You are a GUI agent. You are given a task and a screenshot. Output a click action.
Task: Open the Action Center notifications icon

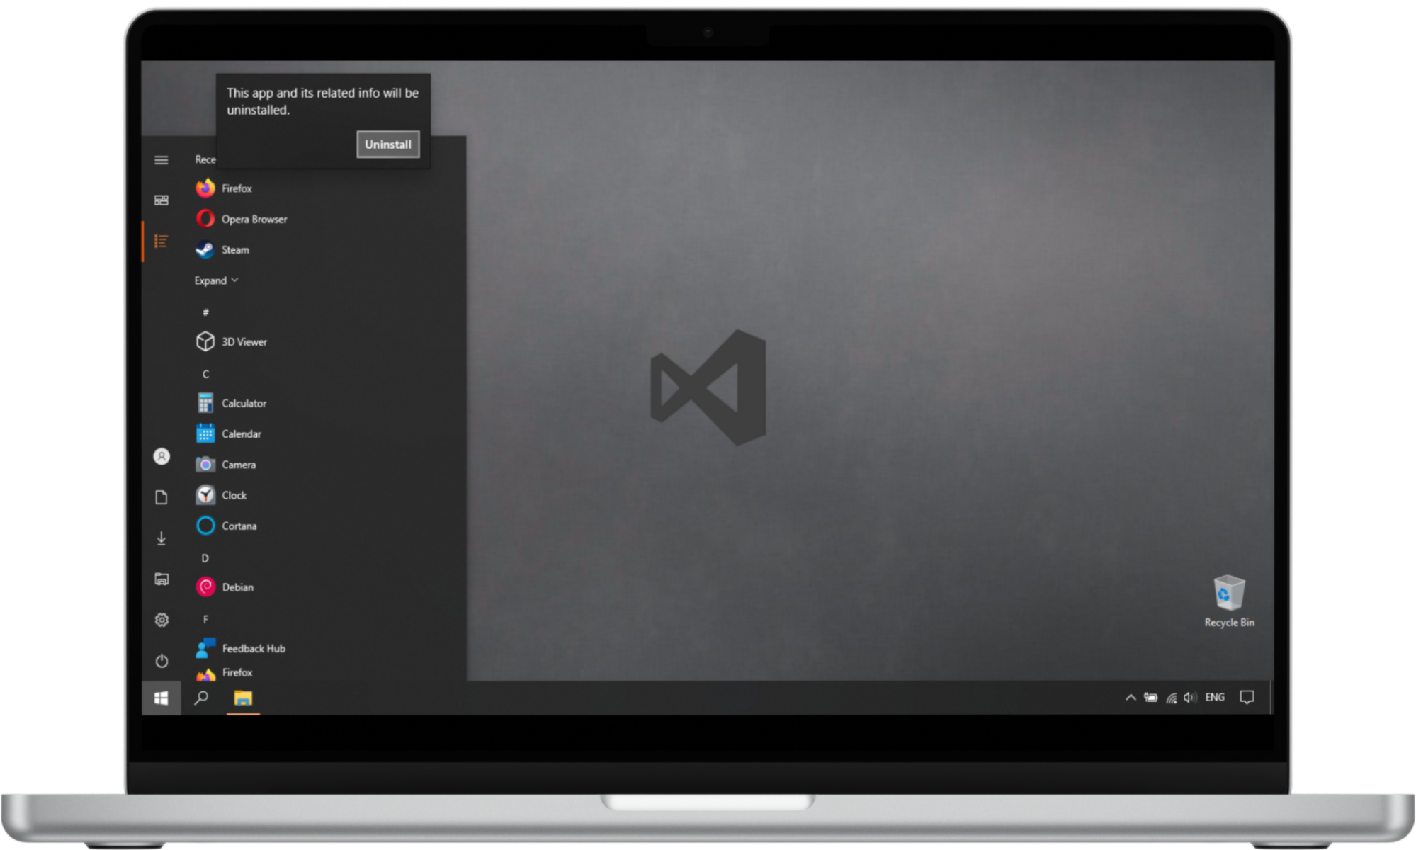tap(1247, 698)
